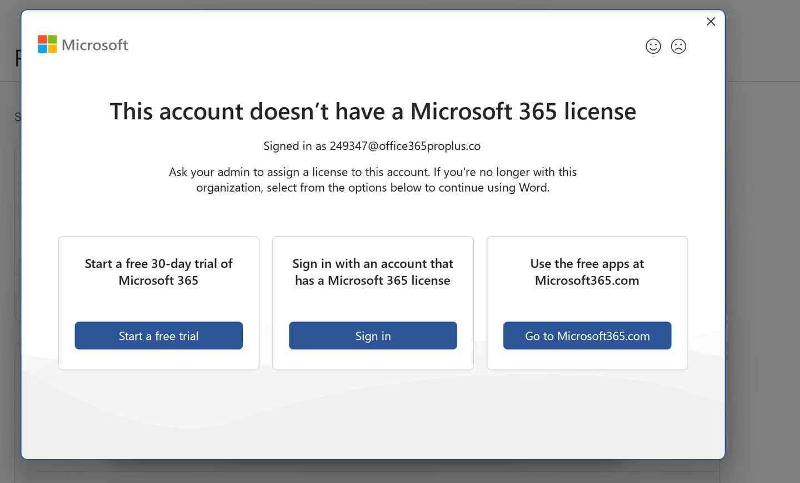Select the signed-in email address text

[405, 146]
